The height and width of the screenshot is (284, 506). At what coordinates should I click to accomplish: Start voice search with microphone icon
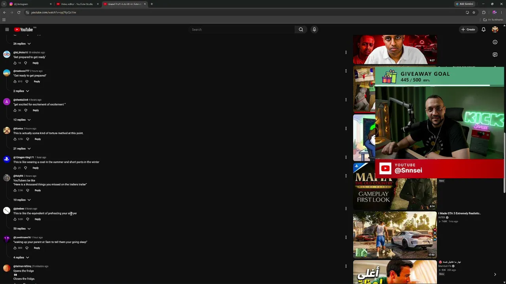314,30
